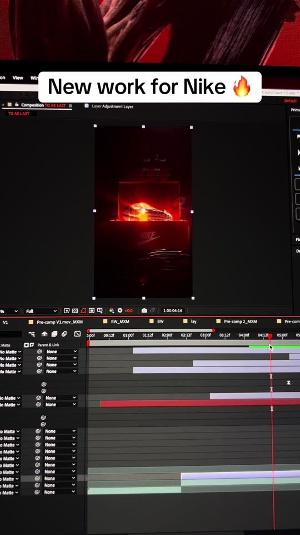Enable the Region of Interest tool
This screenshot has height=535, width=300.
(x=92, y=311)
